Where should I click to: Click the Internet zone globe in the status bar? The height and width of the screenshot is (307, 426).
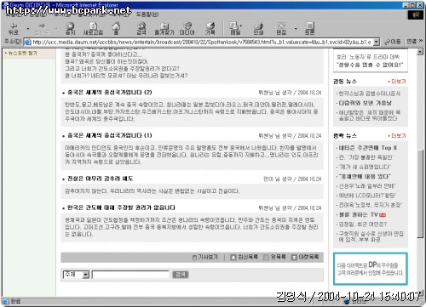click(347, 302)
